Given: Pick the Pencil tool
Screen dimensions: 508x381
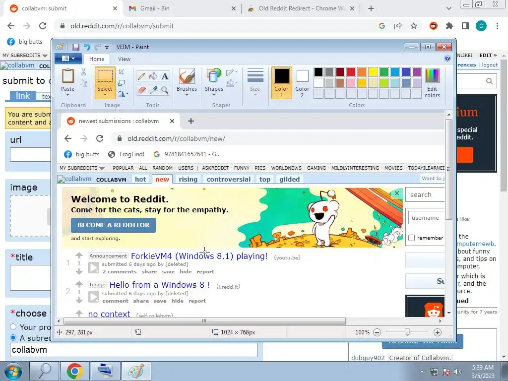Looking at the screenshot, I should (x=141, y=76).
